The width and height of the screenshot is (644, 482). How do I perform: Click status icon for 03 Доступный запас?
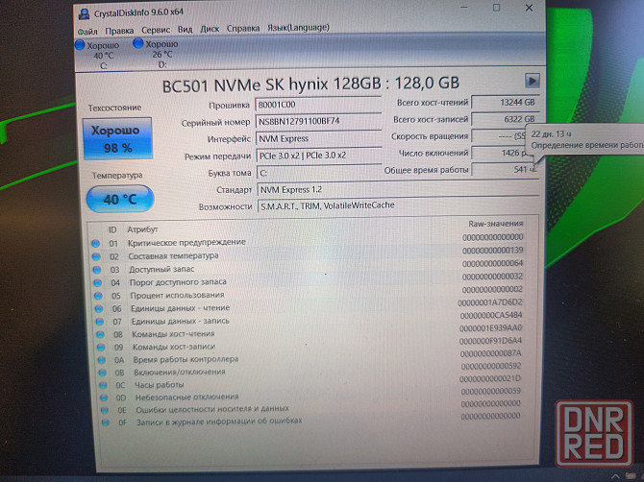[x=97, y=270]
